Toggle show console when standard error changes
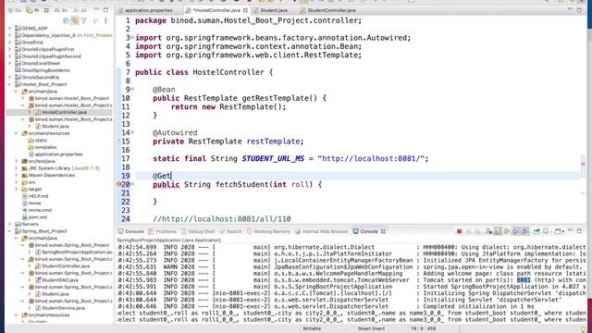This screenshot has height=333, width=592. click(524, 231)
